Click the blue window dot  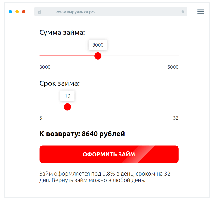(11, 12)
